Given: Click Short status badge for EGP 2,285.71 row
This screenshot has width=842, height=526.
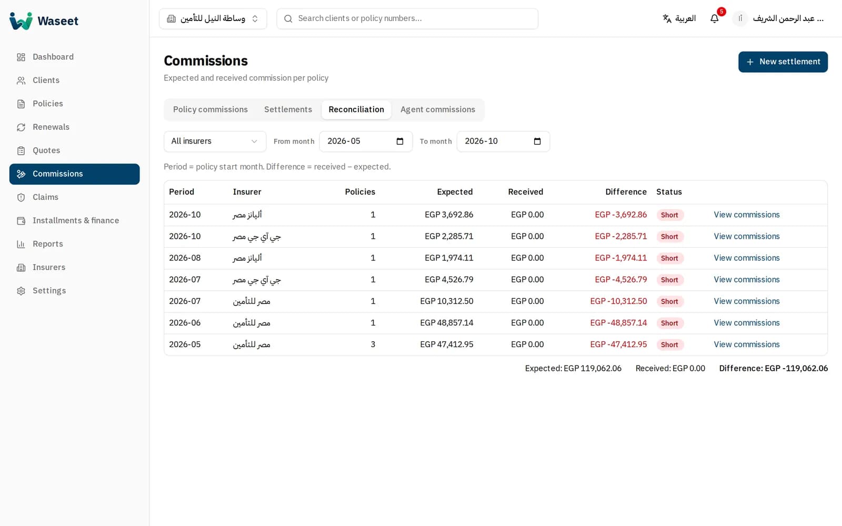Looking at the screenshot, I should tap(669, 237).
